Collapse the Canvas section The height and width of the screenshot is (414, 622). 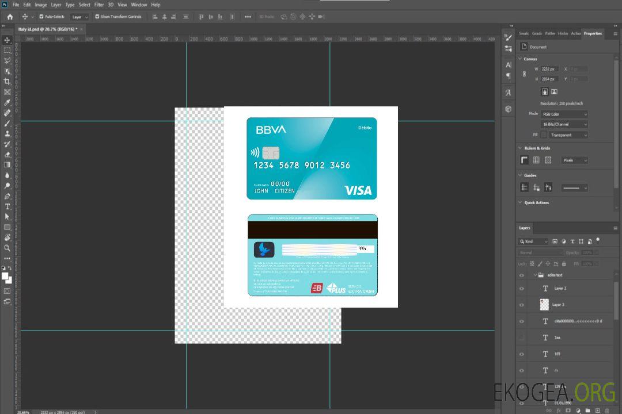click(520, 59)
